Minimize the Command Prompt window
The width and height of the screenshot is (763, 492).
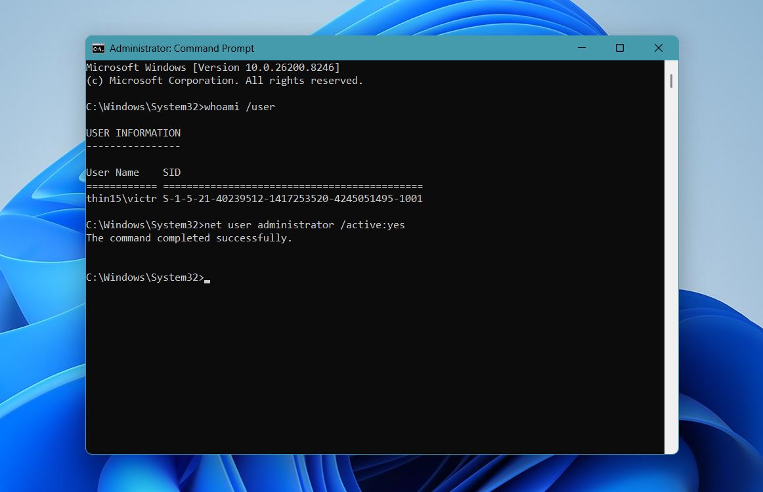(582, 48)
